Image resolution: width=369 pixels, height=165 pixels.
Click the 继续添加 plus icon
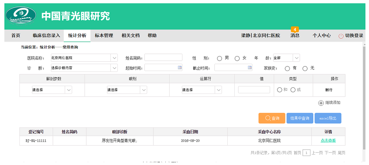(321, 103)
